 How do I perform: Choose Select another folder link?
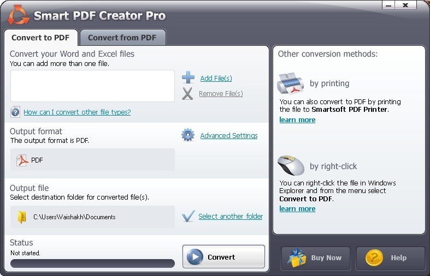tap(231, 217)
